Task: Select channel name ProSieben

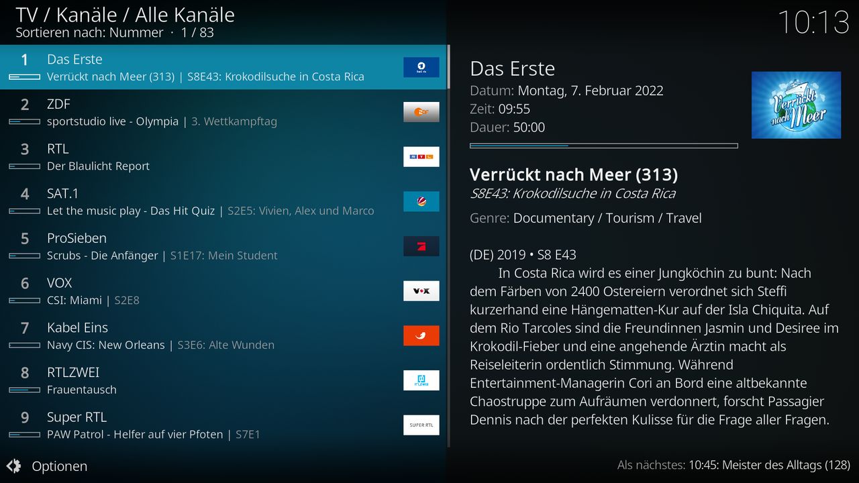Action: pos(77,238)
